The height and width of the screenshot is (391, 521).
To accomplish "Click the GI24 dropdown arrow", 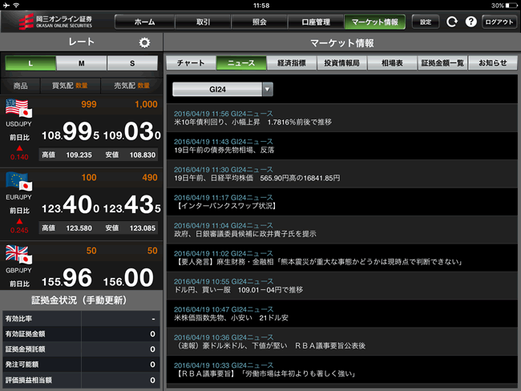I will [268, 90].
